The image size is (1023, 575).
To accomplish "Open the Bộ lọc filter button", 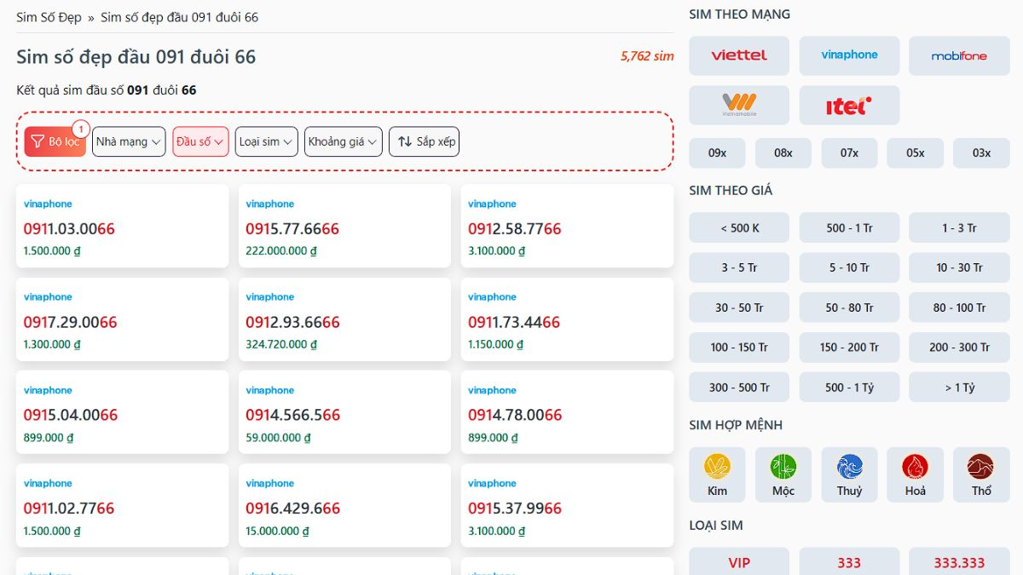I will coord(55,141).
